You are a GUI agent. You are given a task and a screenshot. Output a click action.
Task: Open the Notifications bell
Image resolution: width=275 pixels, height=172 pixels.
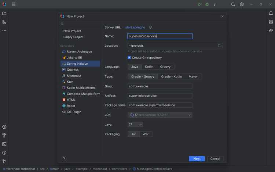[271, 13]
